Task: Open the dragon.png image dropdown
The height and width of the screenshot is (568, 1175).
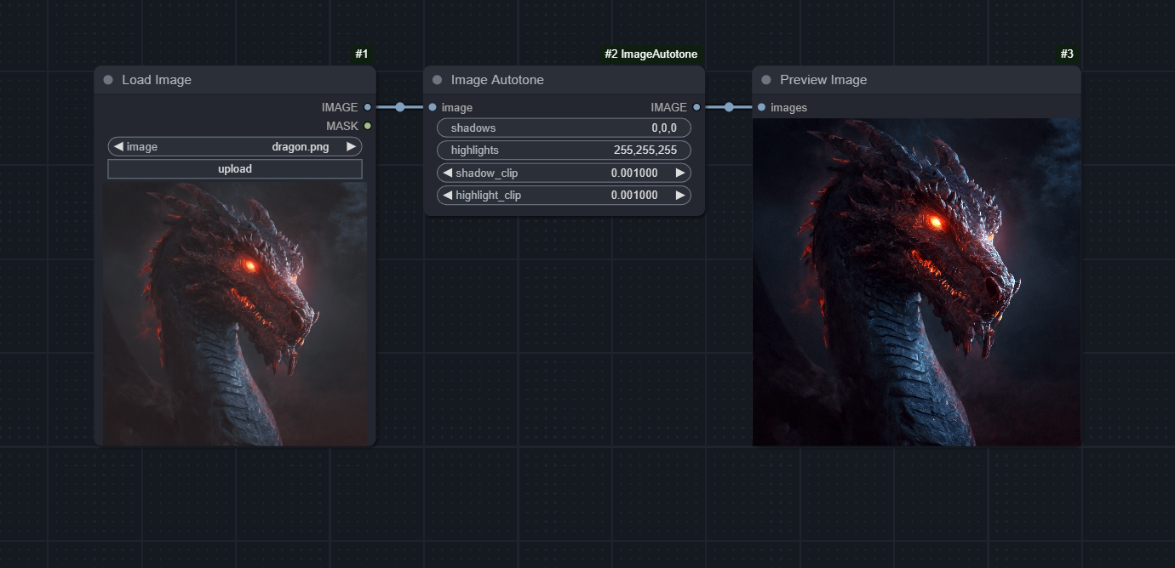Action: pyautogui.click(x=235, y=146)
